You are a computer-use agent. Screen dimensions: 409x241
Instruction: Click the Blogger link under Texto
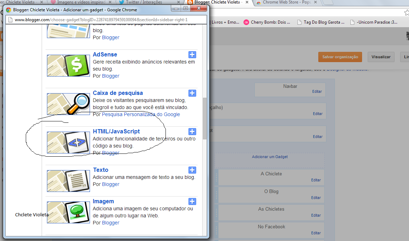click(x=110, y=184)
